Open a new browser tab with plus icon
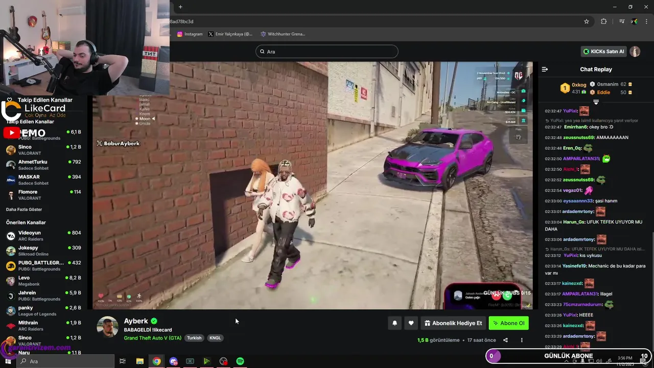The height and width of the screenshot is (368, 654). pos(180,7)
